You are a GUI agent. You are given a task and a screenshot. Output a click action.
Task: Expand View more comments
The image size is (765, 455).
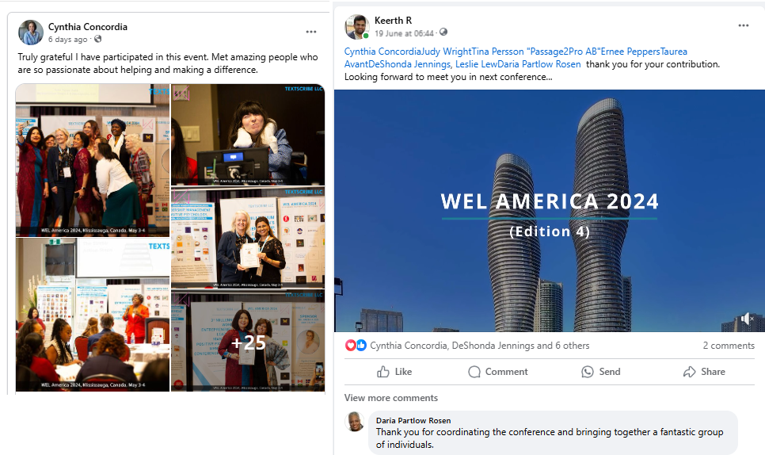point(390,398)
